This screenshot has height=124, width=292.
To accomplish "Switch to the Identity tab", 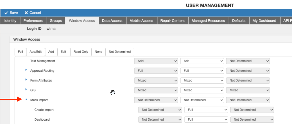I will tap(10, 21).
